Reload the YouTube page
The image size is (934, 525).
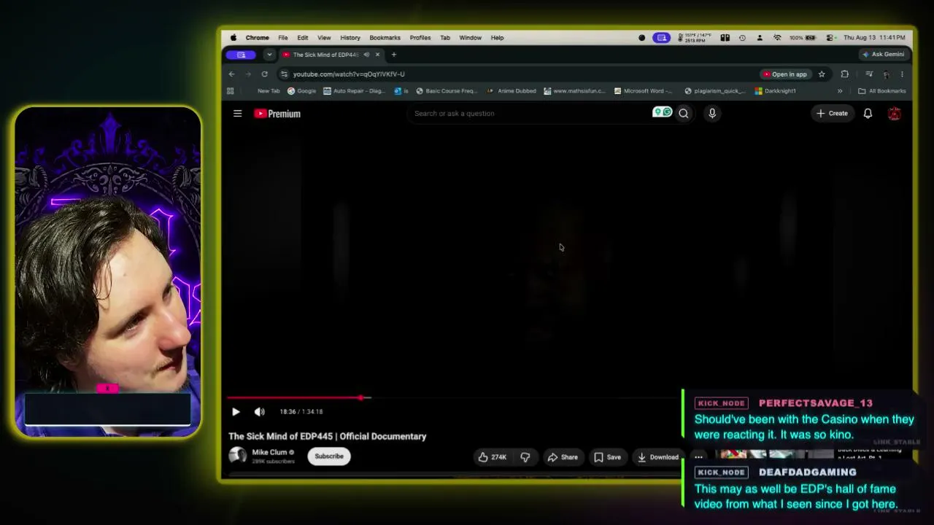pos(264,74)
